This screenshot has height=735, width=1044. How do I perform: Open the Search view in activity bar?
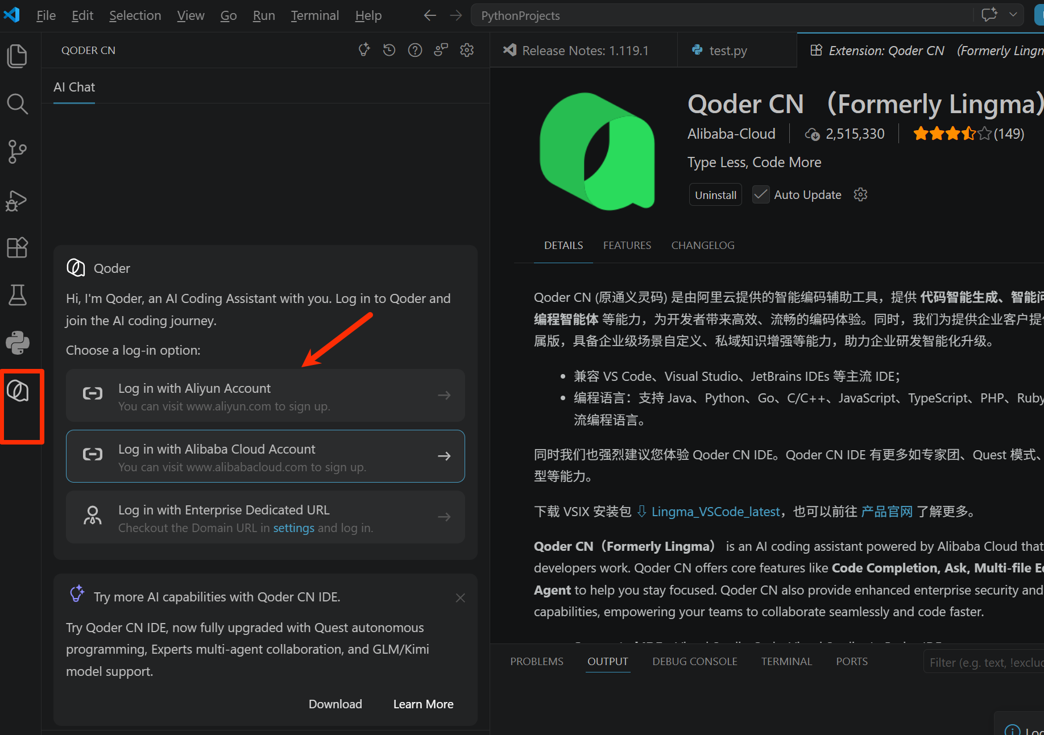tap(17, 104)
